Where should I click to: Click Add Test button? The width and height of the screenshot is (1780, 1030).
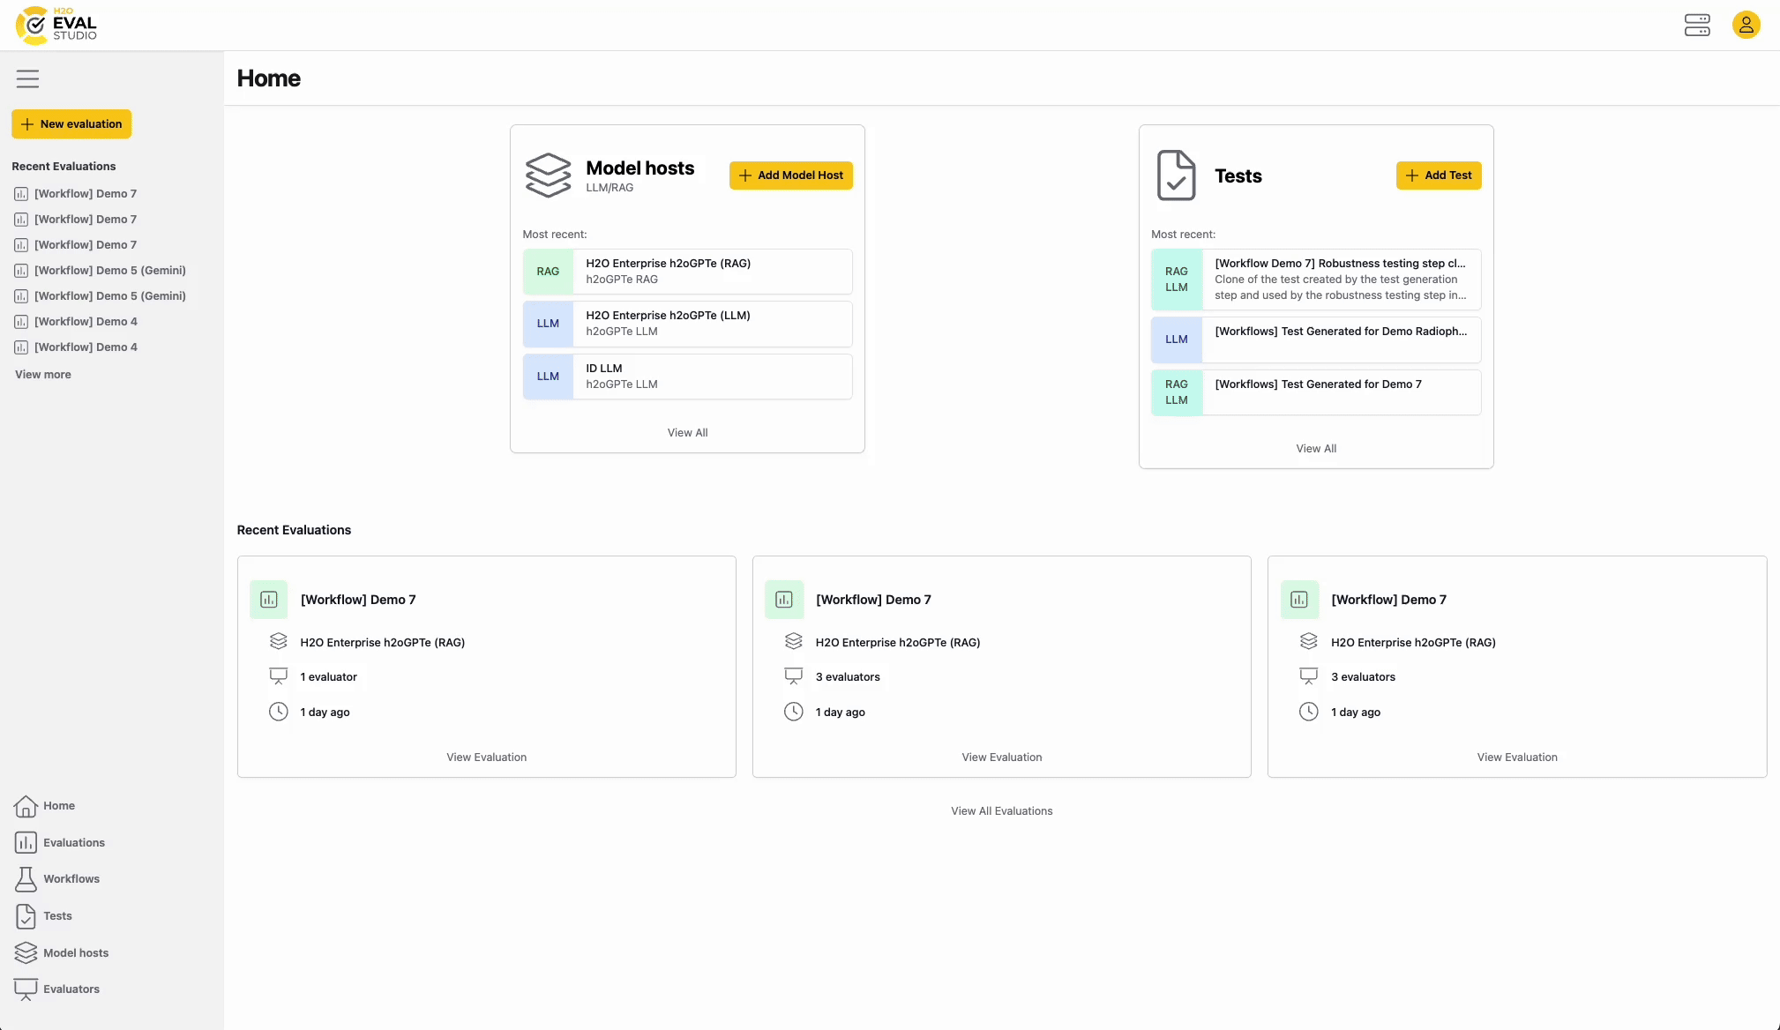[x=1438, y=175]
